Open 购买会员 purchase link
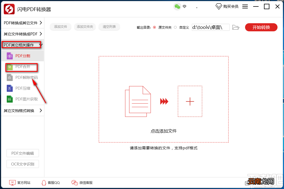This screenshot has width=284, height=189. coord(231,7)
